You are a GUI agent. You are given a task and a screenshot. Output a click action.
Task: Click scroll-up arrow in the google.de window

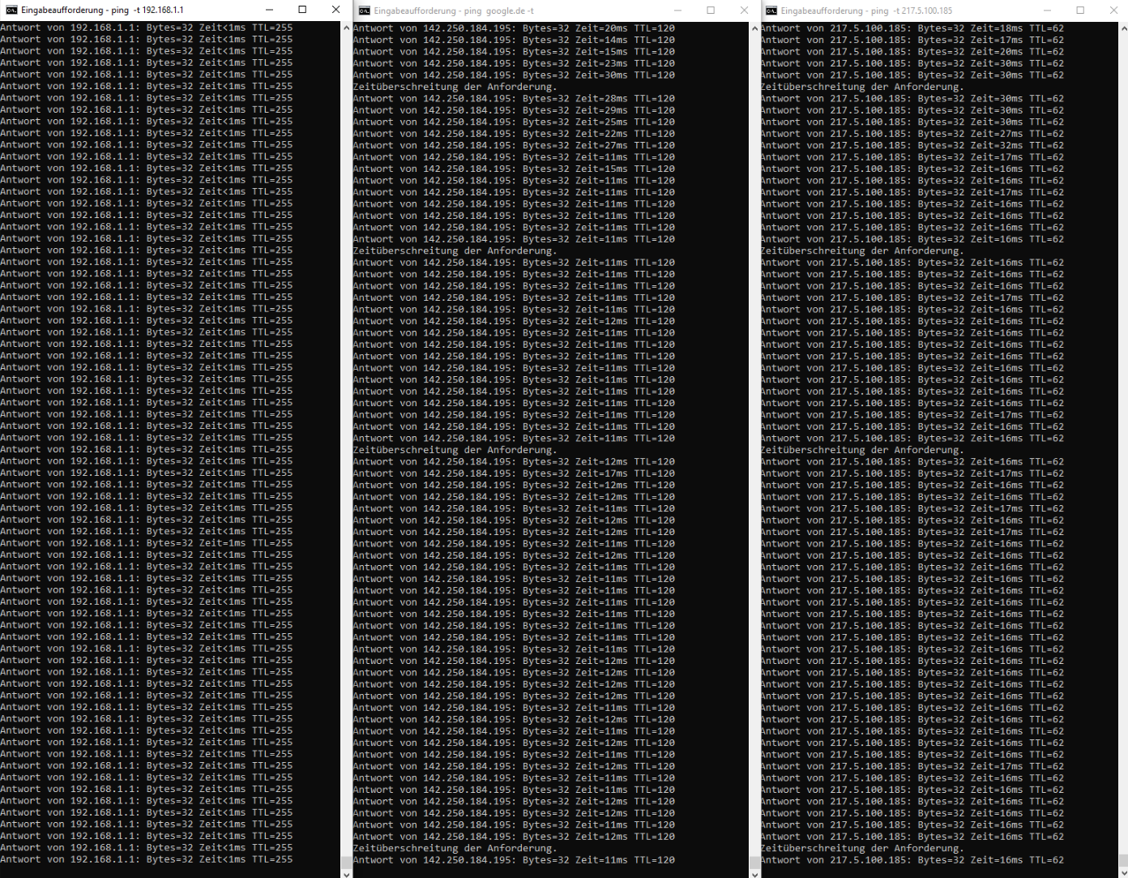click(754, 28)
